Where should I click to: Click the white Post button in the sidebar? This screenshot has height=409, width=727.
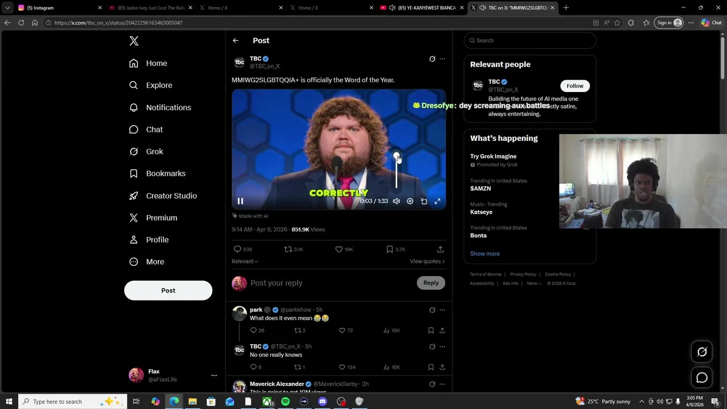coord(168,290)
